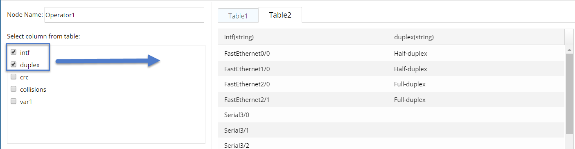This screenshot has height=149, width=575.
Task: Click the vertical scrollbar thumb
Action: pos(569,93)
